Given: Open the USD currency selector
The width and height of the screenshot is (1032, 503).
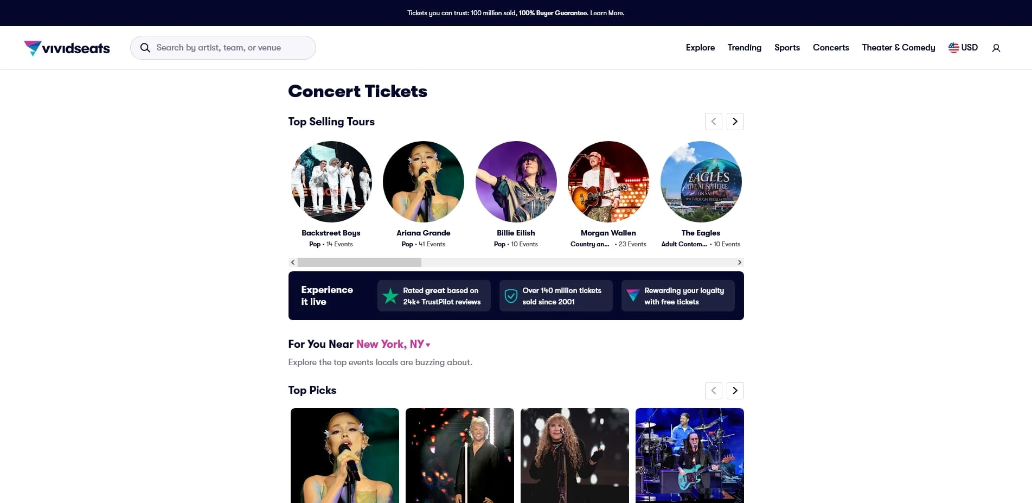Looking at the screenshot, I should 963,48.
